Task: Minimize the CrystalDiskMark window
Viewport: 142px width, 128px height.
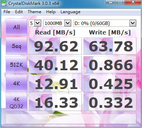Action: pyautogui.click(x=111, y=2)
